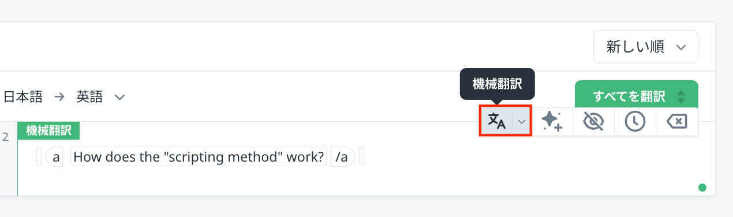Click the up-down arrows on すべてを翻訳
This screenshot has height=217, width=733.
681,96
